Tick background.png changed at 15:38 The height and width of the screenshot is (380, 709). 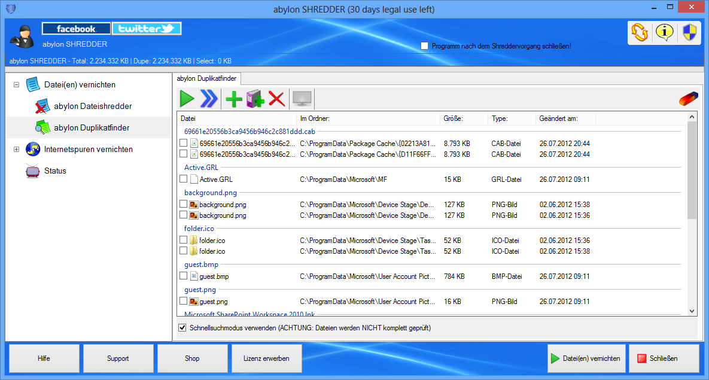[x=183, y=204]
